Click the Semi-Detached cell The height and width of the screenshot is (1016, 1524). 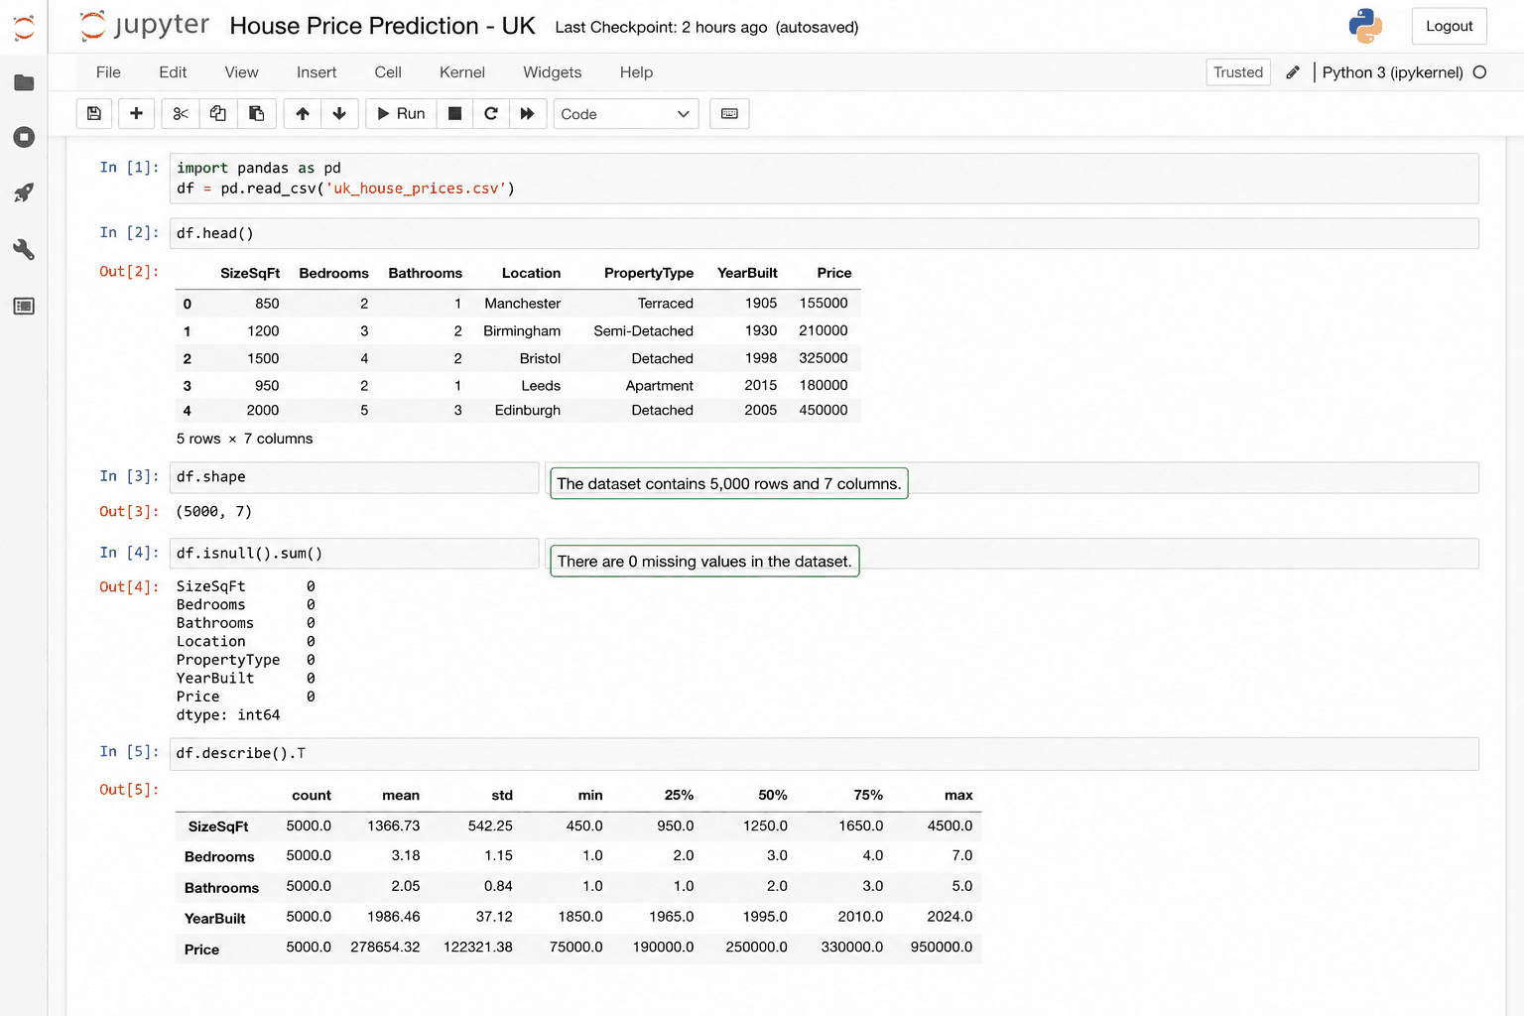[643, 331]
